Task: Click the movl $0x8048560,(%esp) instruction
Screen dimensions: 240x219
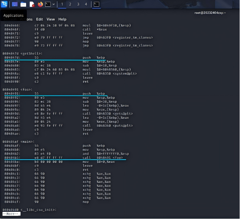Action: (x=107, y=69)
